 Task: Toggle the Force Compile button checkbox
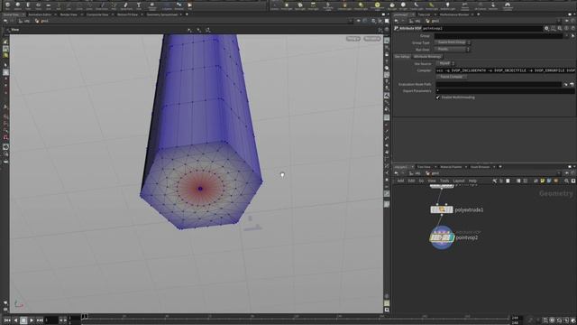click(452, 77)
